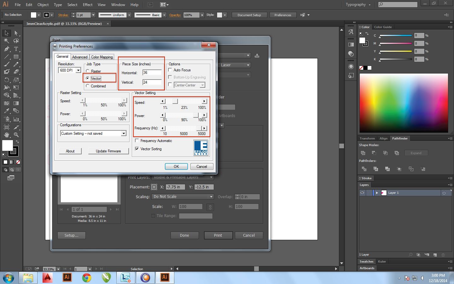Select the Eyedropper tool
This screenshot has height=284, width=454.
point(6,111)
